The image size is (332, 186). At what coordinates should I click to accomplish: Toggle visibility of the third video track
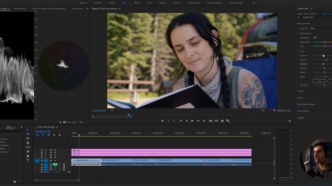click(x=56, y=155)
